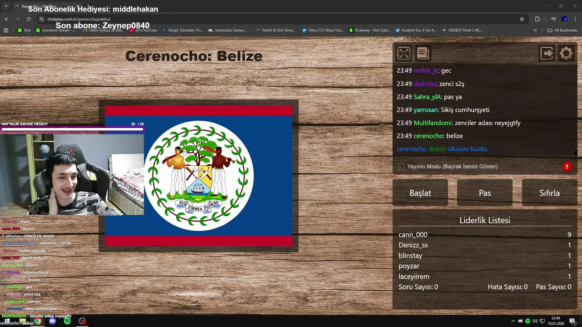Screen dimensions: 582x327
Task: Open the OBS icon in the taskbar
Action: [x=82, y=321]
